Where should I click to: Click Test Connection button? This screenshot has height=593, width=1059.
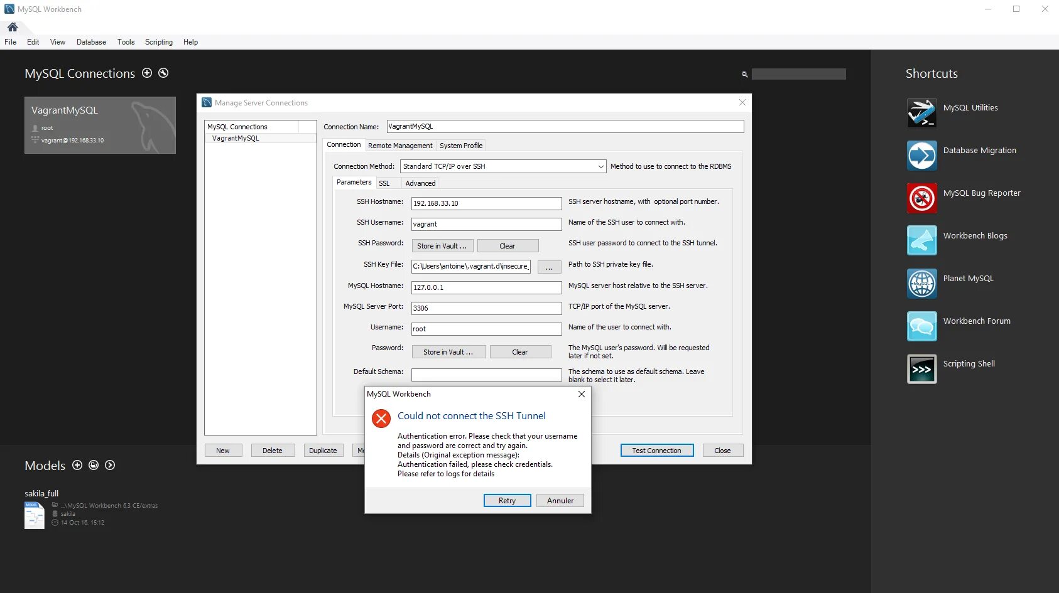tap(657, 451)
